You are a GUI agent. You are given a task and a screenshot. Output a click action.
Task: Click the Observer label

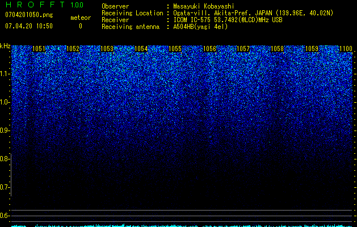pyautogui.click(x=115, y=6)
